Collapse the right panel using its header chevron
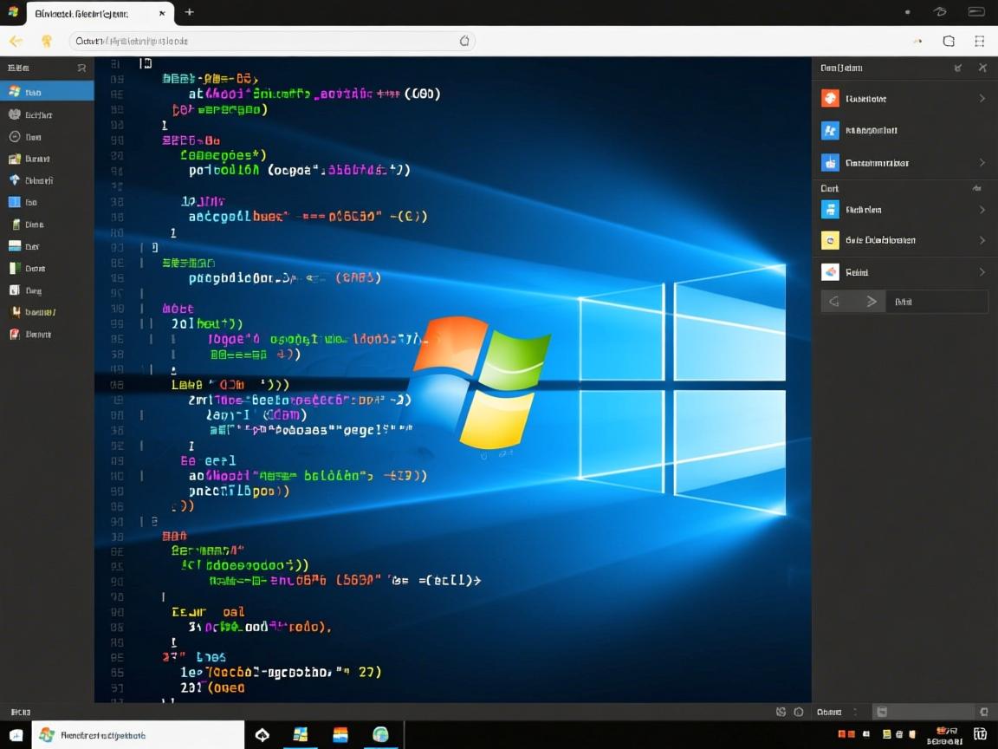The height and width of the screenshot is (749, 998). [957, 68]
